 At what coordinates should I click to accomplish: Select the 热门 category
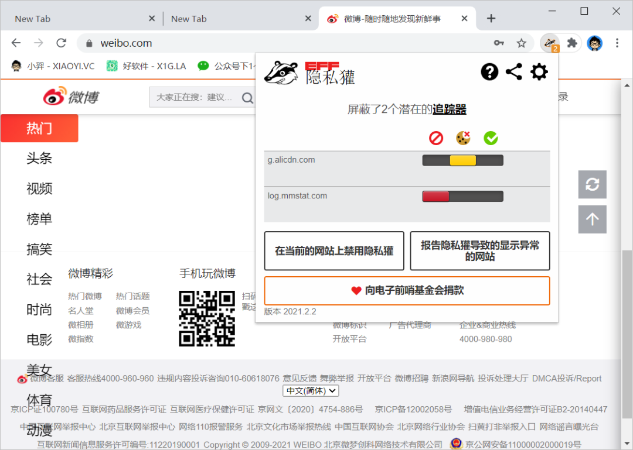click(x=39, y=128)
